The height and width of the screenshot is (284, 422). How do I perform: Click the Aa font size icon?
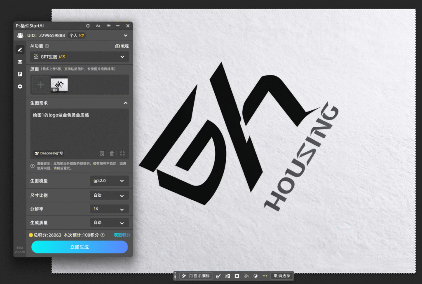coord(98,26)
